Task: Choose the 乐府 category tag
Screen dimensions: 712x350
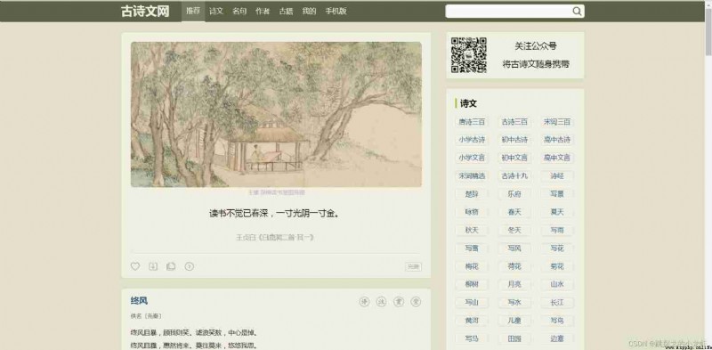Action: [514, 194]
